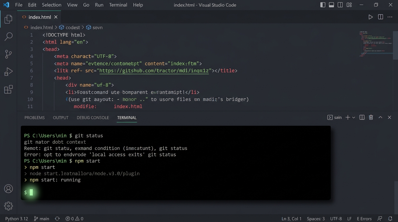Open the File menu
Screen dimensions: 398x222
coord(19,5)
